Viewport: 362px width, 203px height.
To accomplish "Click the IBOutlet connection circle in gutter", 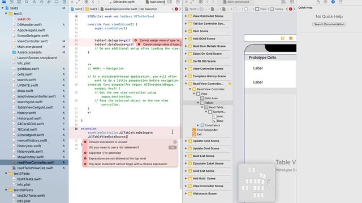I will [76, 16].
